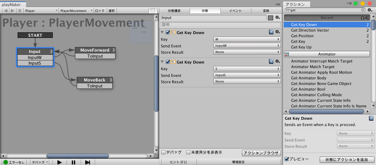Viewport: 376px width, 165px height.
Task: Open playMaker panel options menu icon
Action: click(278, 4)
